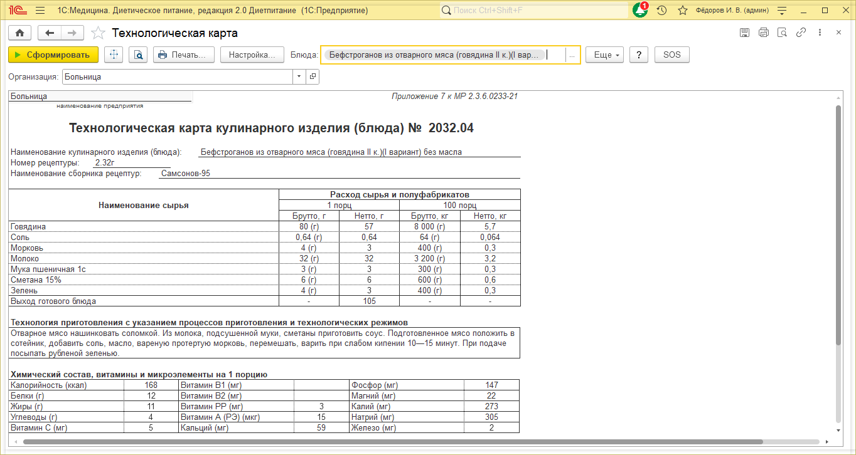Viewport: 856px width, 455px height.
Task: Click the Калорийность value 168
Action: [x=151, y=385]
